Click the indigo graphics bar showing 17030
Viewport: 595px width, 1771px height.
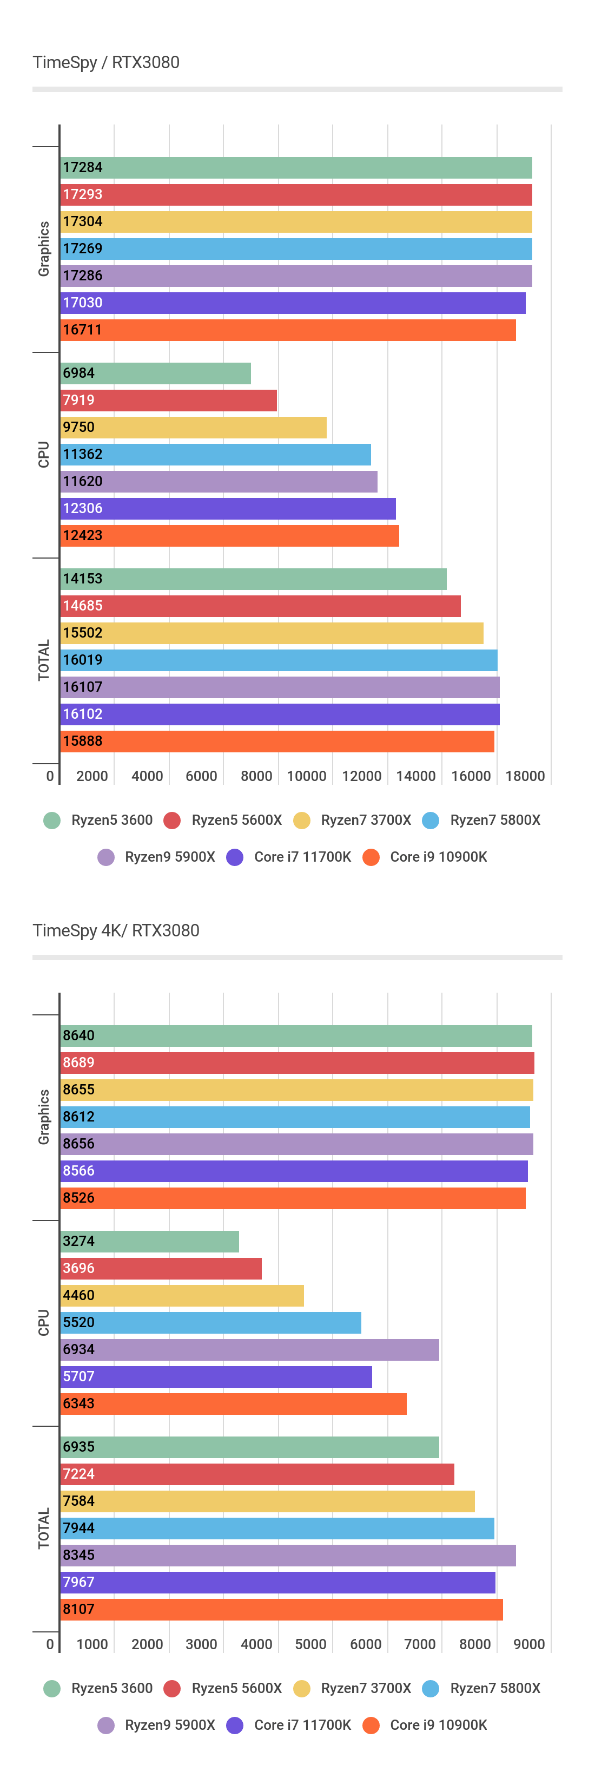coord(293,303)
